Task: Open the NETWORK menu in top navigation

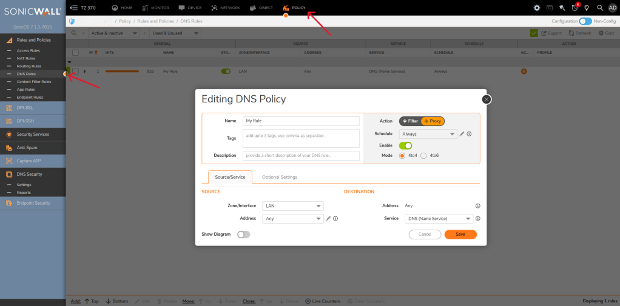Action: (225, 8)
